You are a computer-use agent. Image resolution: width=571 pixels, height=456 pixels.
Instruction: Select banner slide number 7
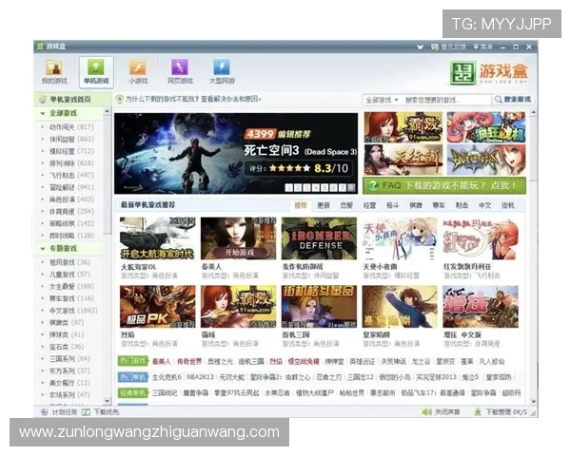[x=343, y=188]
